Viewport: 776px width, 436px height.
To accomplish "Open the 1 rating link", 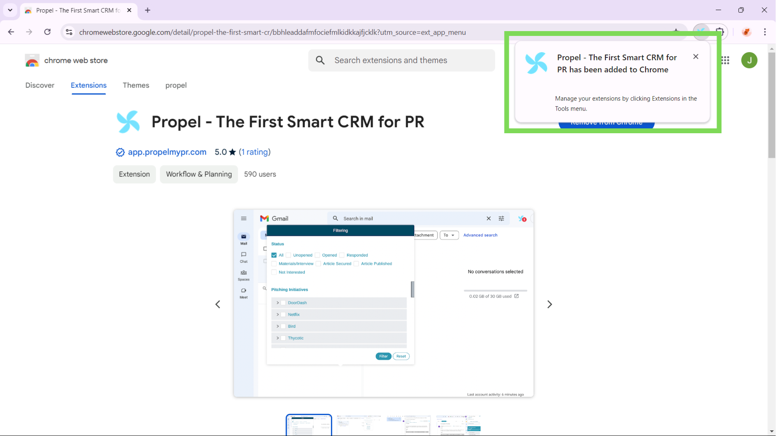I will tap(255, 152).
